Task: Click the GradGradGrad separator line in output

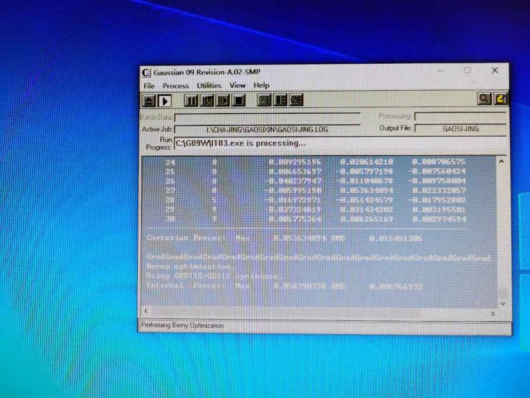Action: pos(319,258)
